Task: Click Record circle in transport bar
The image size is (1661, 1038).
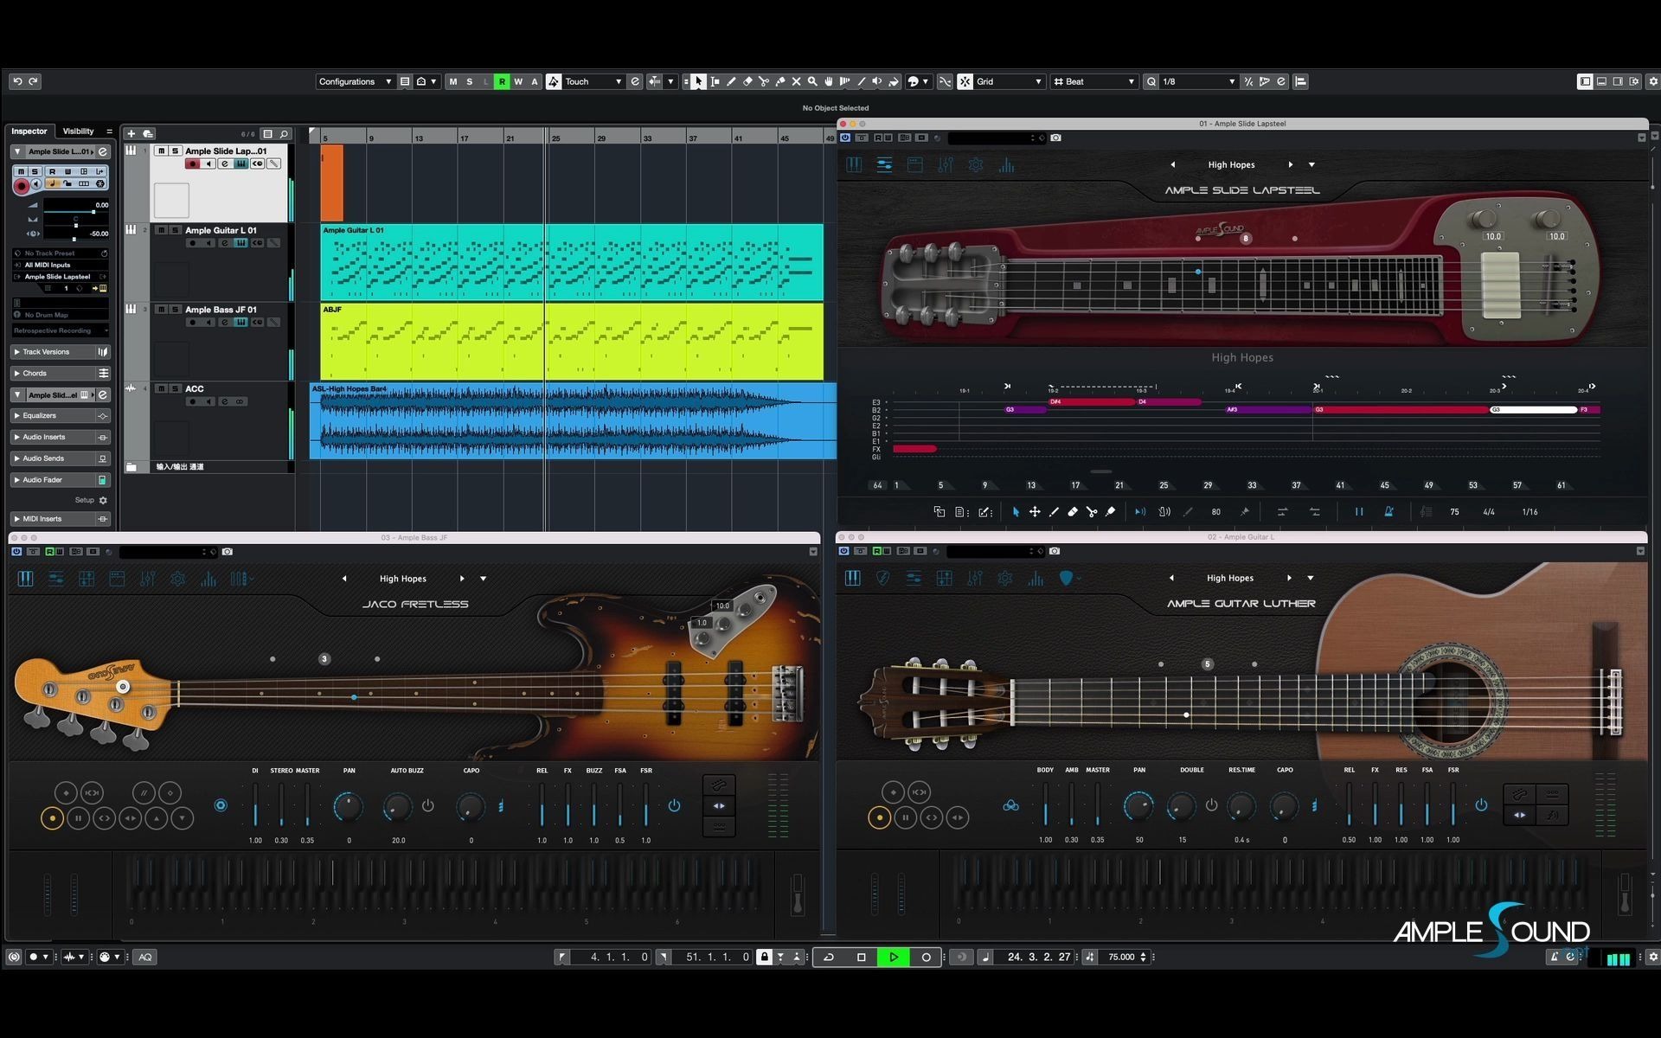Action: (927, 957)
